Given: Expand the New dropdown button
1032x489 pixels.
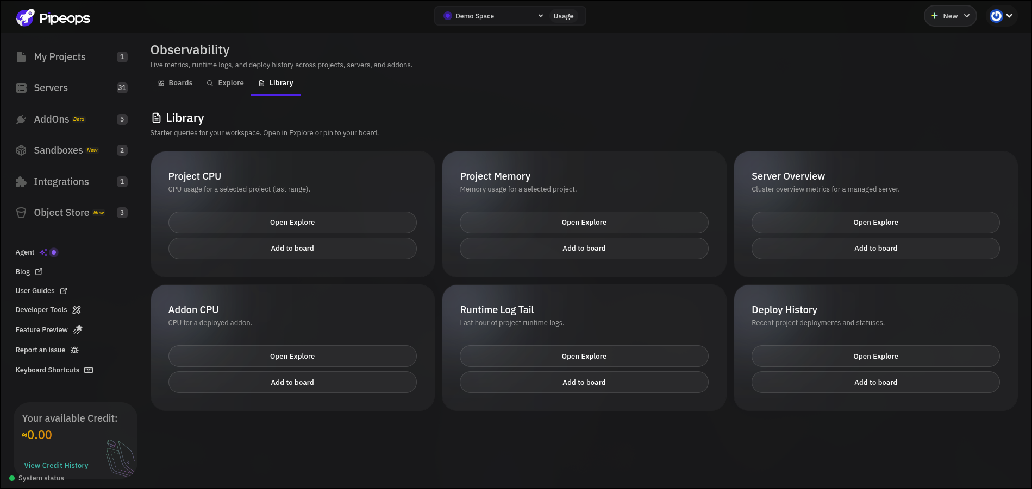Looking at the screenshot, I should click(950, 16).
